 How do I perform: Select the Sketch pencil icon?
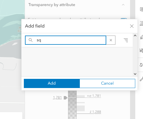[x=142, y=65]
